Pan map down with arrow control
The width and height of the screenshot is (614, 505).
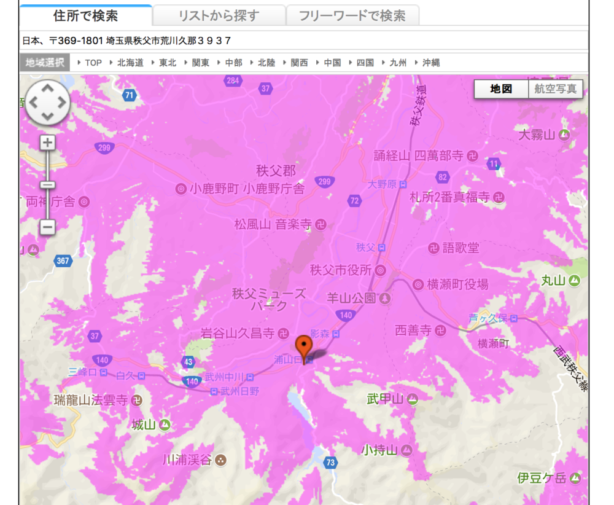pyautogui.click(x=48, y=115)
